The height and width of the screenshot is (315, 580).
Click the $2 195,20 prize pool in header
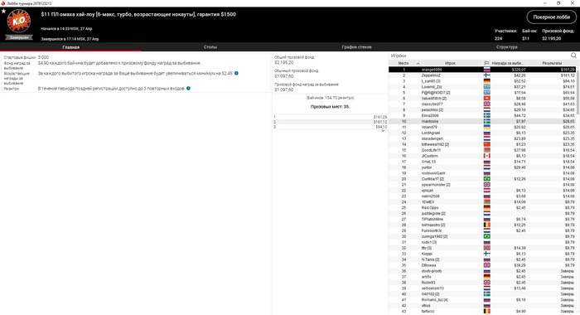pos(552,38)
